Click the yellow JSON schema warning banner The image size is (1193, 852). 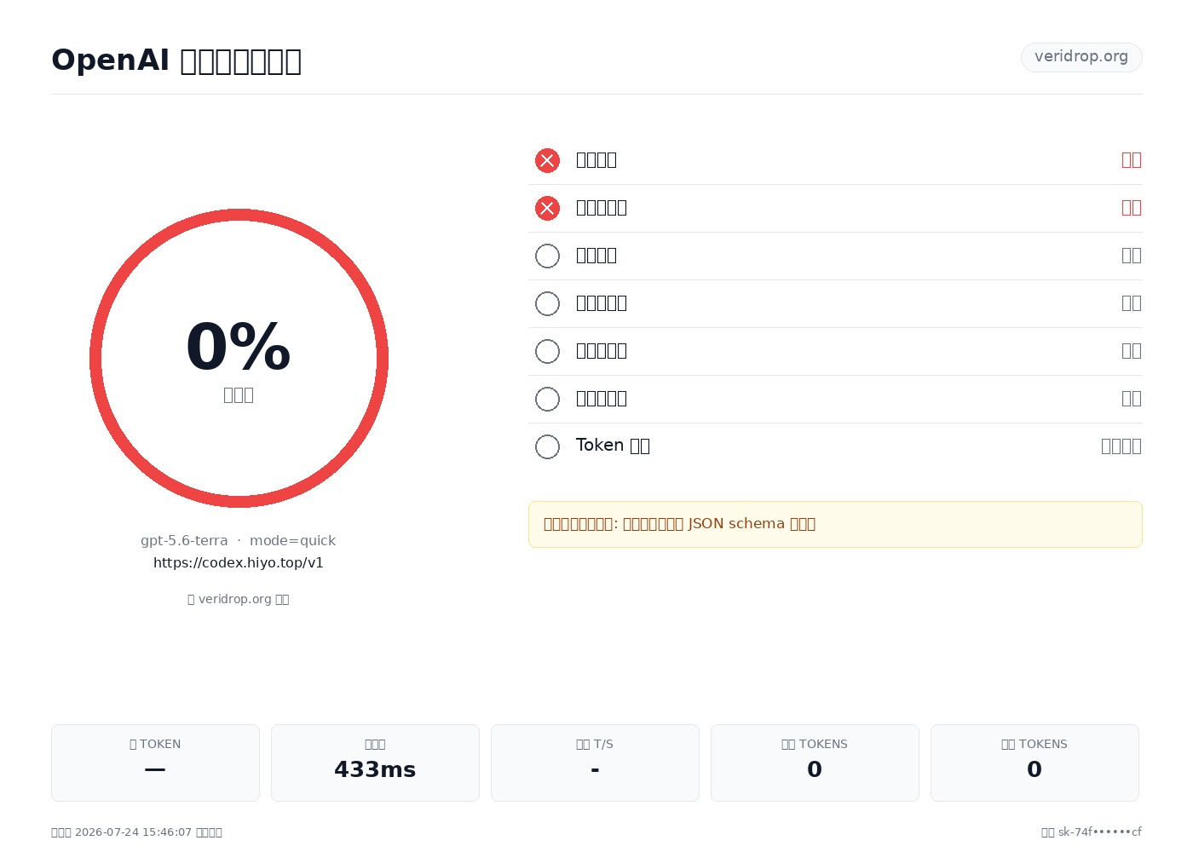[x=835, y=524]
